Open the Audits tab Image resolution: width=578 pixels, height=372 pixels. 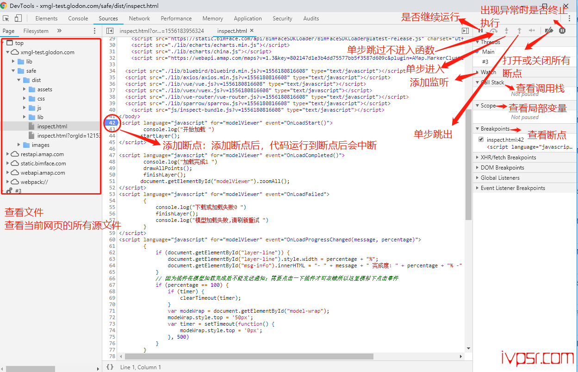click(x=311, y=19)
